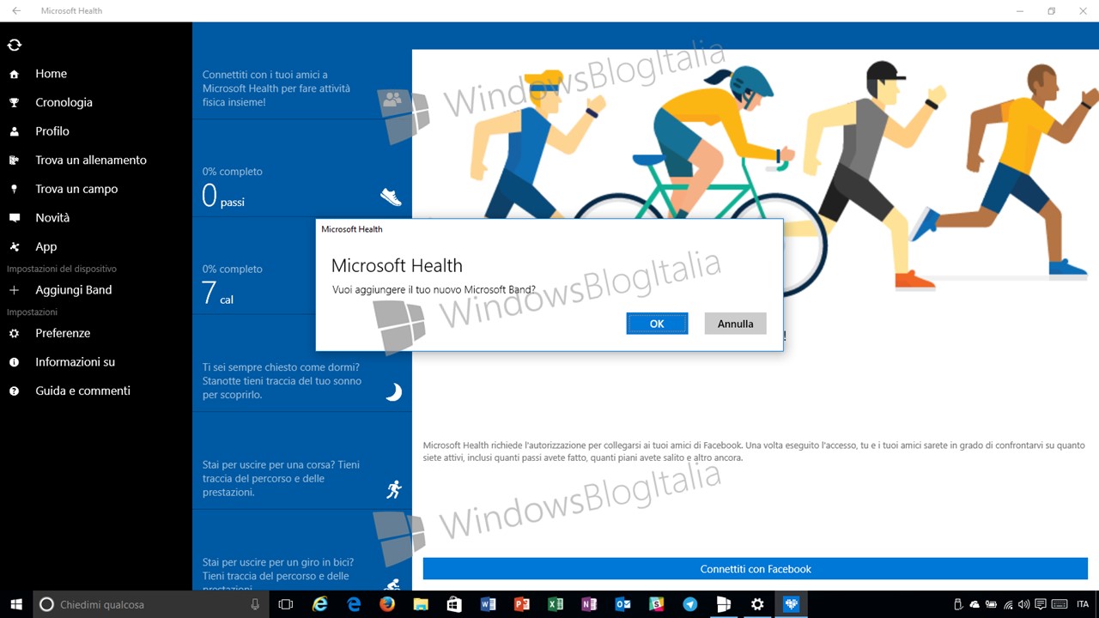Click the Cortana search box
The image size is (1099, 618).
[x=151, y=604]
